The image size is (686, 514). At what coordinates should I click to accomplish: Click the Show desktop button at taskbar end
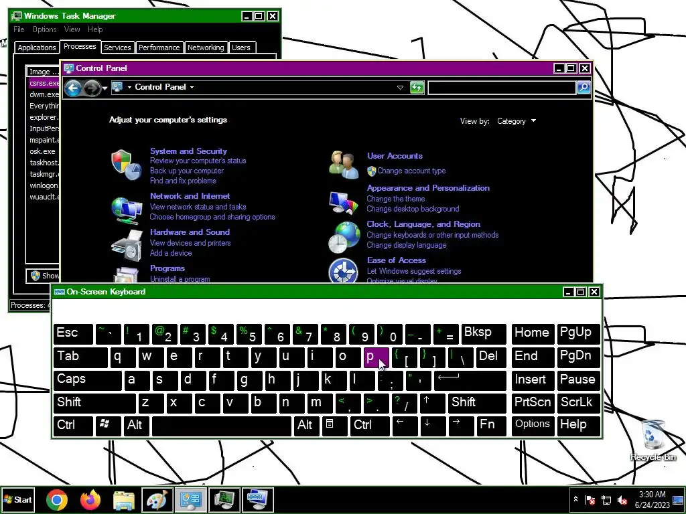(678, 499)
